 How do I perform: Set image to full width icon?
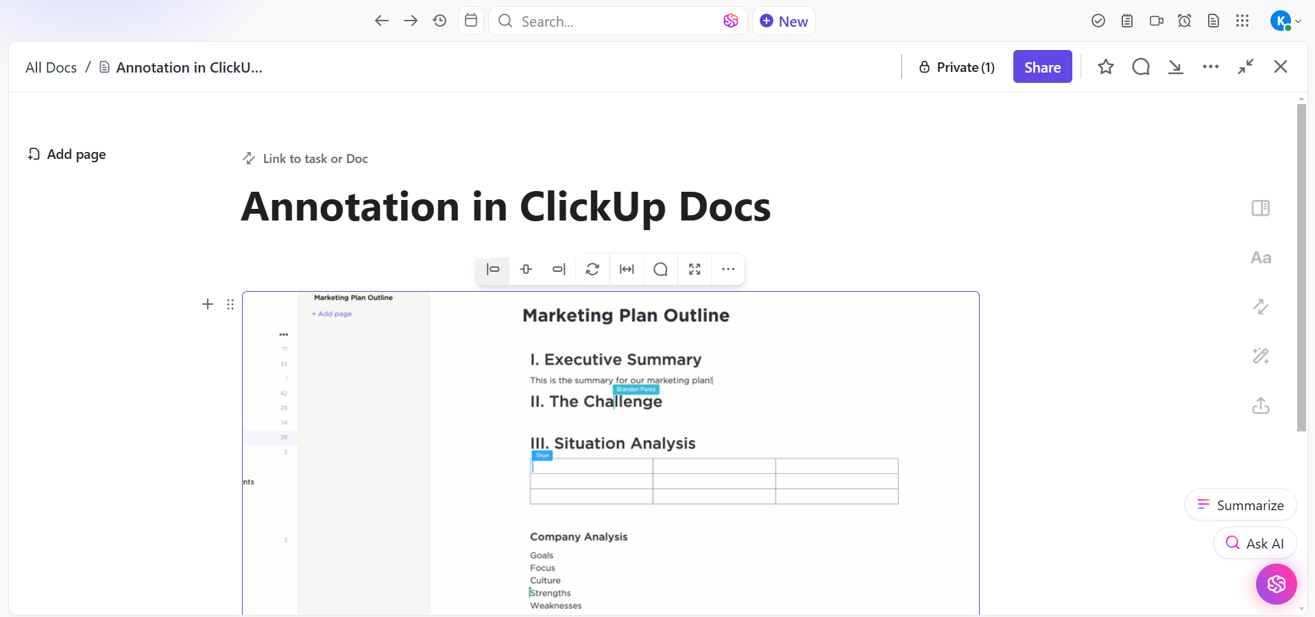627,269
